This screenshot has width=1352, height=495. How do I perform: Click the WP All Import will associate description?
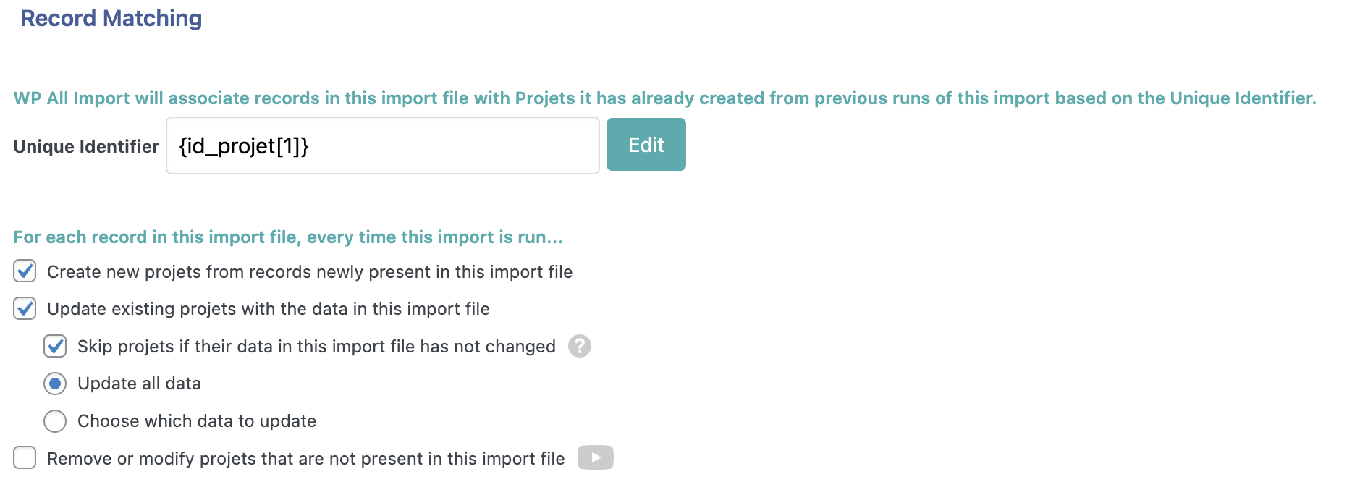664,98
